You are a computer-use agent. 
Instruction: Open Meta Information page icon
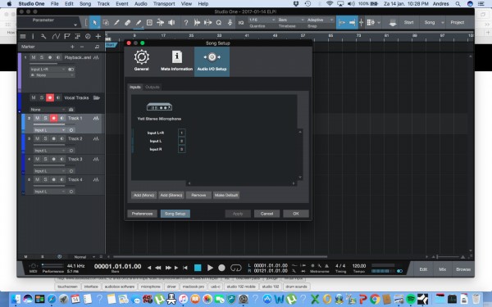[176, 57]
